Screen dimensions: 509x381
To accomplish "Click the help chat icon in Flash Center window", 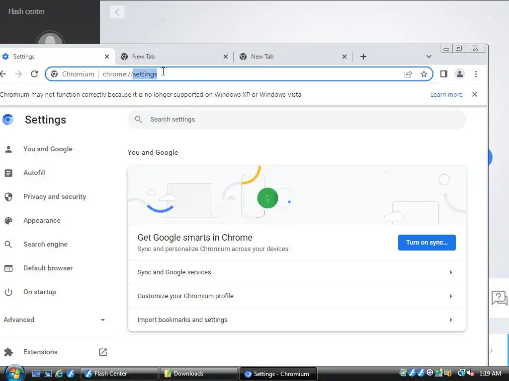I will 499,298.
